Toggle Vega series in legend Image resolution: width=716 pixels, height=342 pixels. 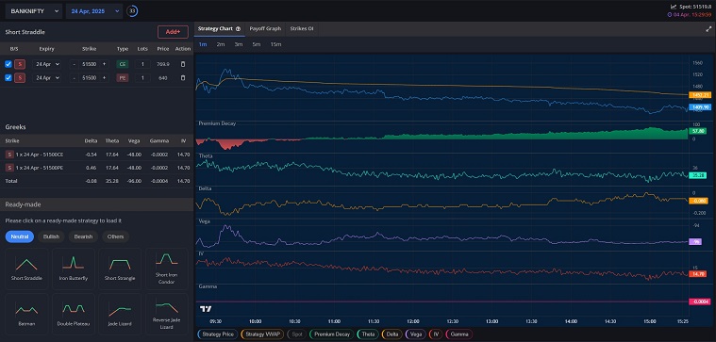click(x=415, y=334)
